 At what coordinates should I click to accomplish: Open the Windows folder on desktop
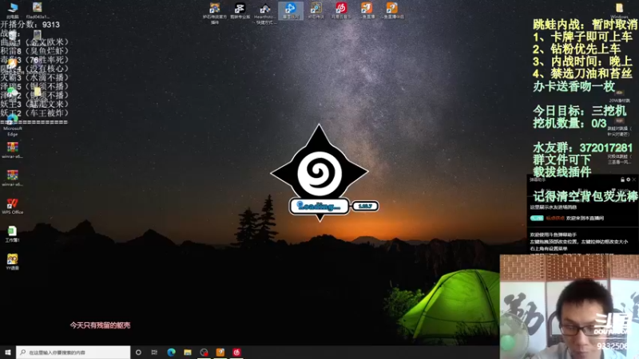[x=620, y=10]
